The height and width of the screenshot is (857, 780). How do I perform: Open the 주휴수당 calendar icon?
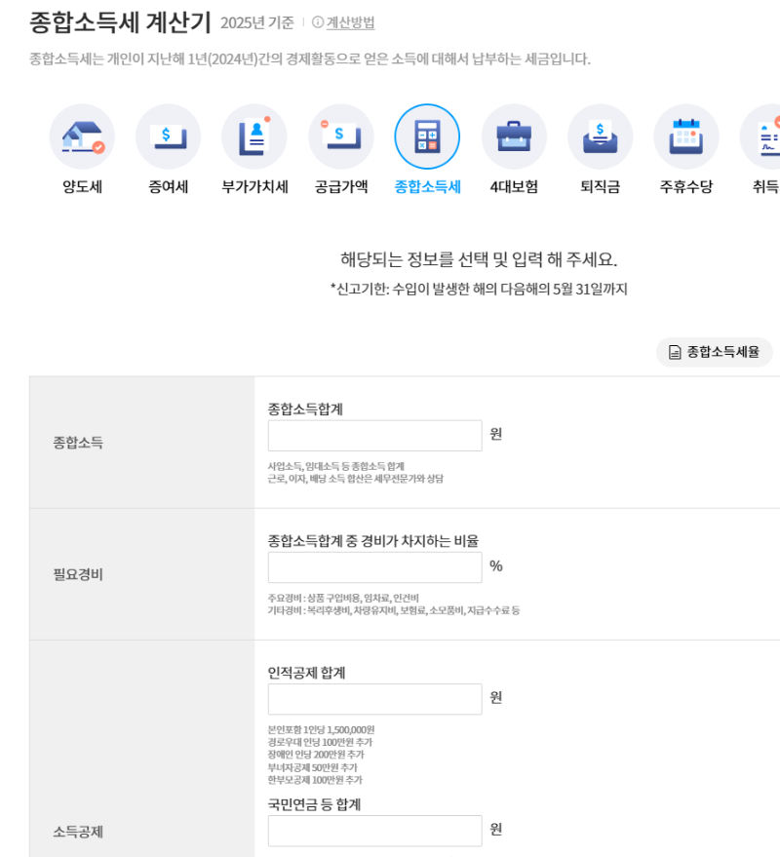point(686,136)
